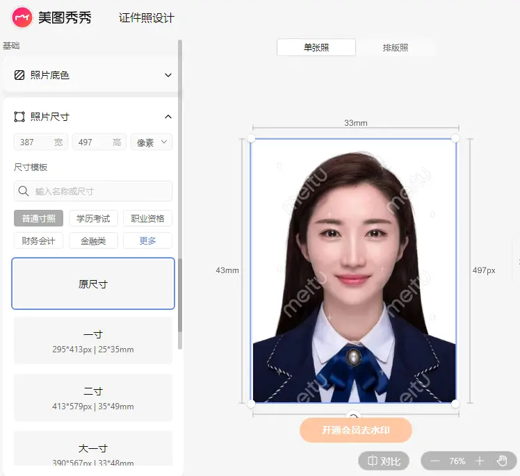Click the top-right crop corner handle

tap(455, 138)
